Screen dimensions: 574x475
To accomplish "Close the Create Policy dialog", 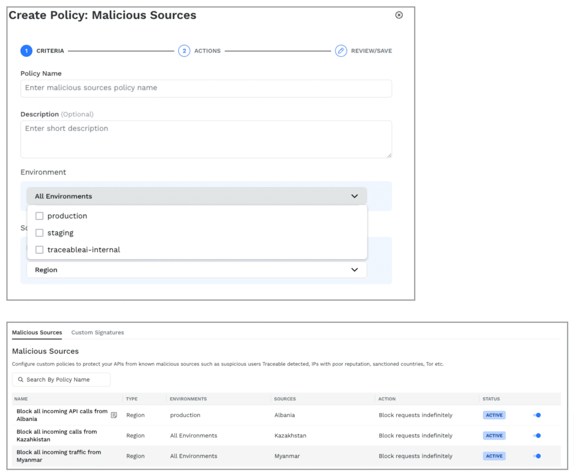I will pyautogui.click(x=399, y=15).
